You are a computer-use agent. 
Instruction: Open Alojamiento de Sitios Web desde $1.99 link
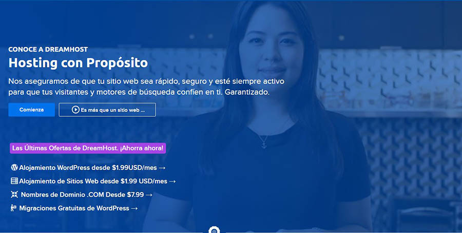pyautogui.click(x=93, y=181)
